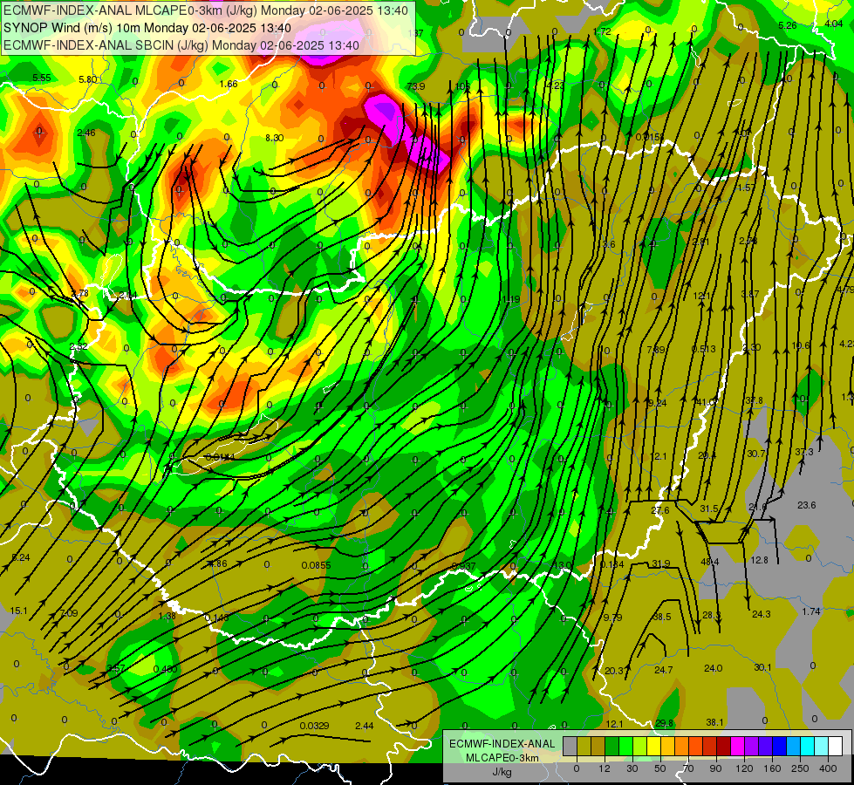Click the map value 2.44
The height and width of the screenshot is (785, 854).
click(365, 726)
